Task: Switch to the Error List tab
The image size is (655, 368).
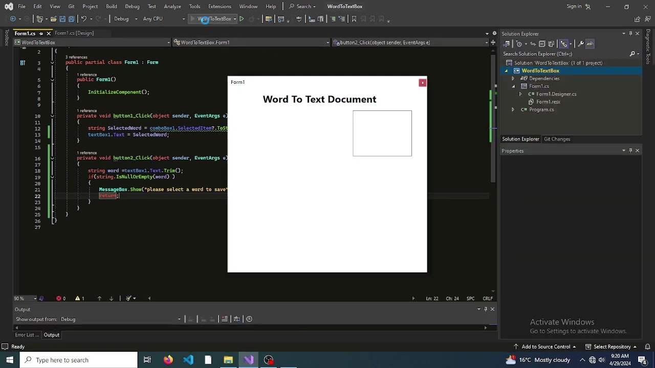Action: pos(27,335)
